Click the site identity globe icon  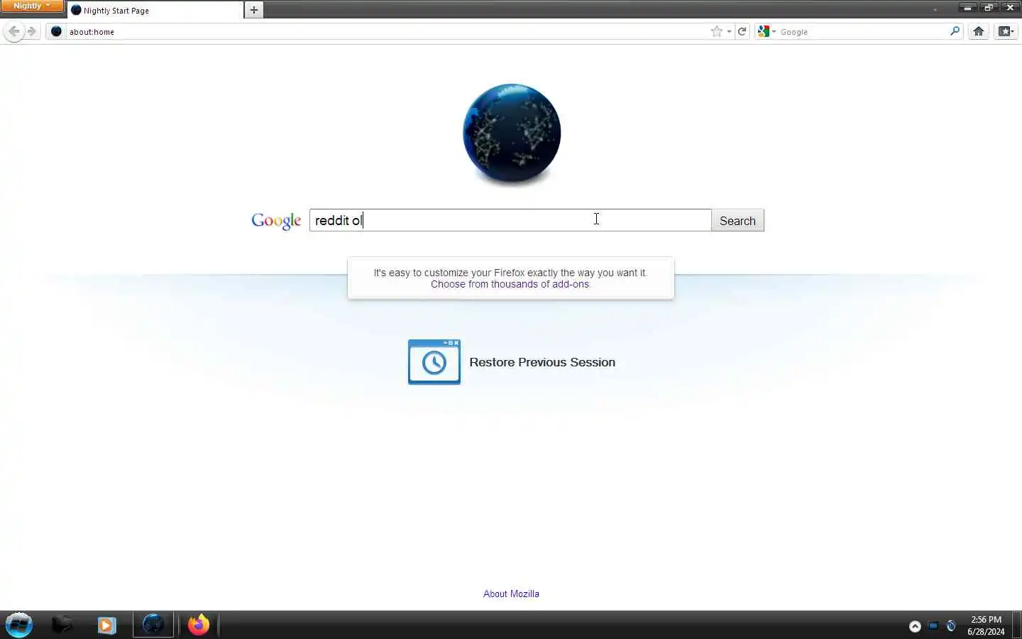pyautogui.click(x=57, y=31)
